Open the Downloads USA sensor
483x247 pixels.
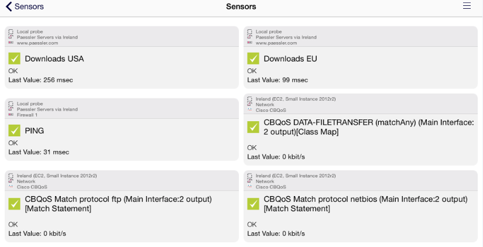point(54,59)
